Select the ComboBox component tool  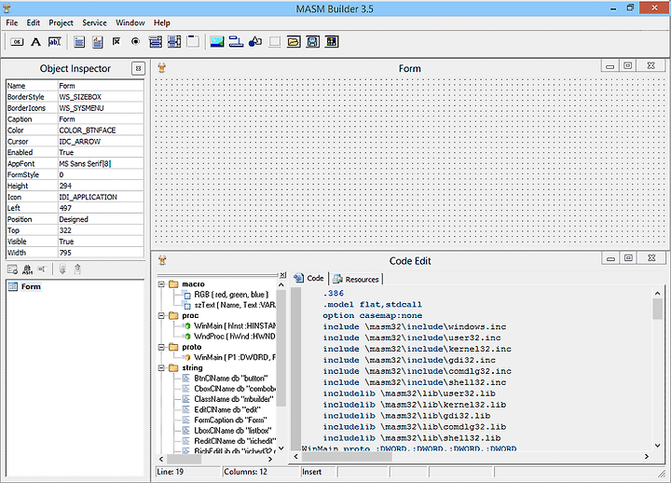coord(155,42)
